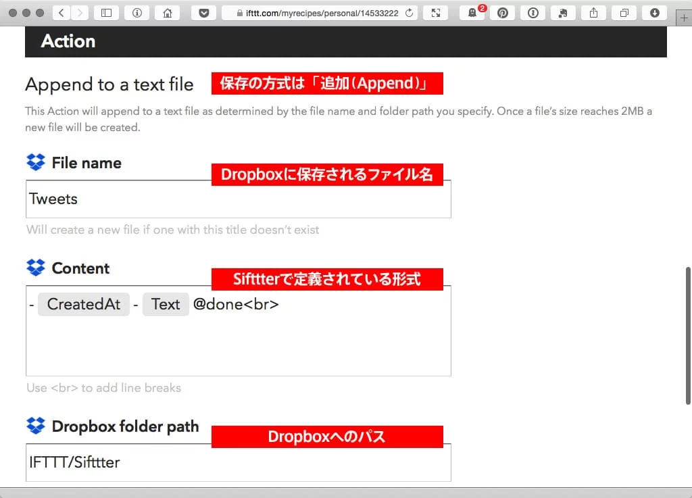Viewport: 692px width, 498px height.
Task: Click the "File name" field label
Action: coord(86,163)
